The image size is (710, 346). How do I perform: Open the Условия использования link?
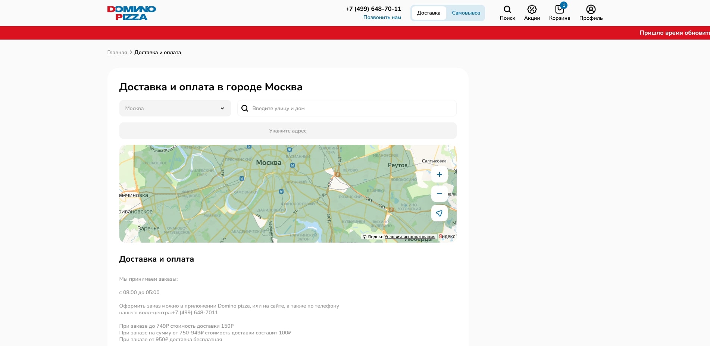click(410, 236)
